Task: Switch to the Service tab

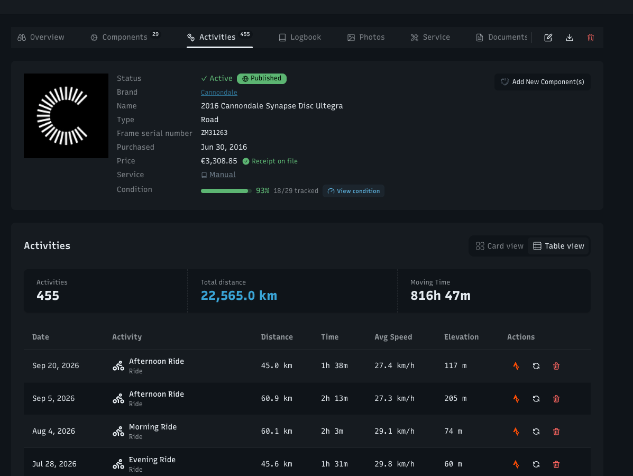Action: pos(430,37)
